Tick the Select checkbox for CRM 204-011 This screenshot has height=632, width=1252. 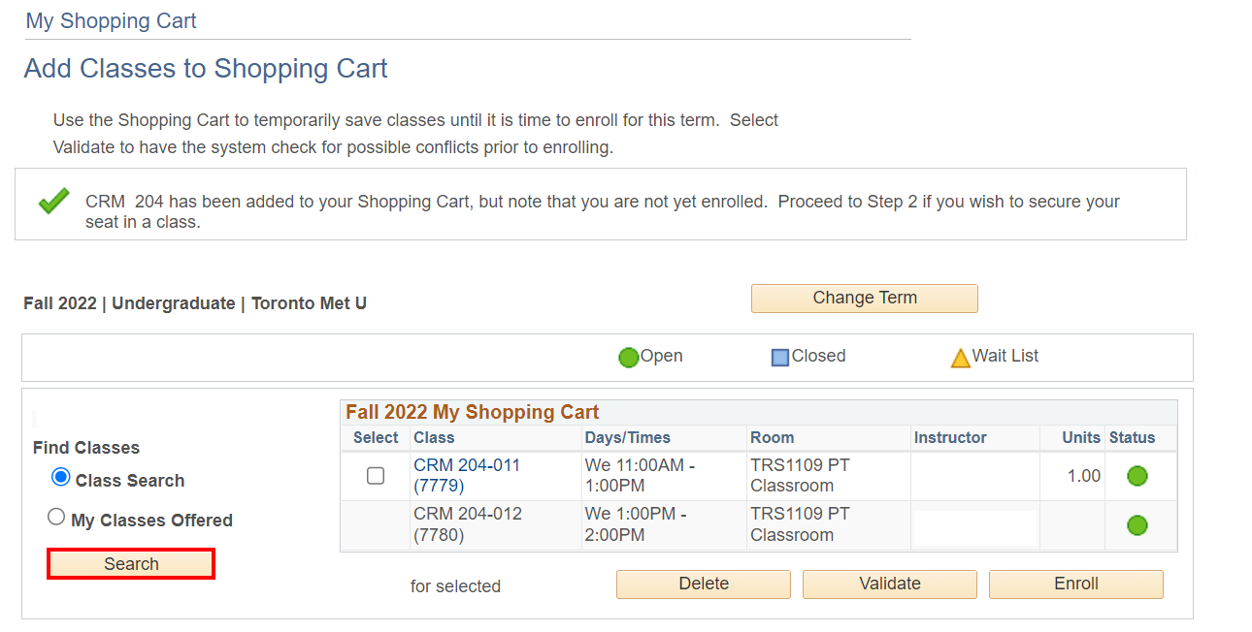coord(376,476)
